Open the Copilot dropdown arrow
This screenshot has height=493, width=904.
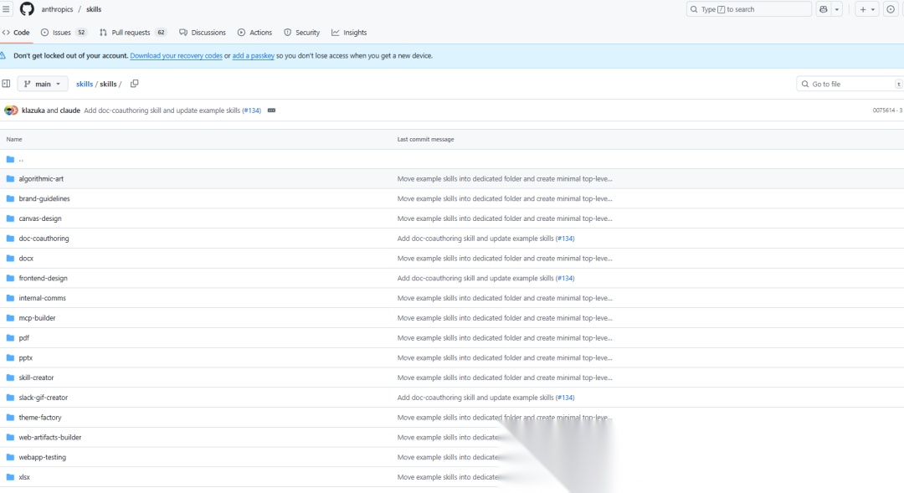837,9
